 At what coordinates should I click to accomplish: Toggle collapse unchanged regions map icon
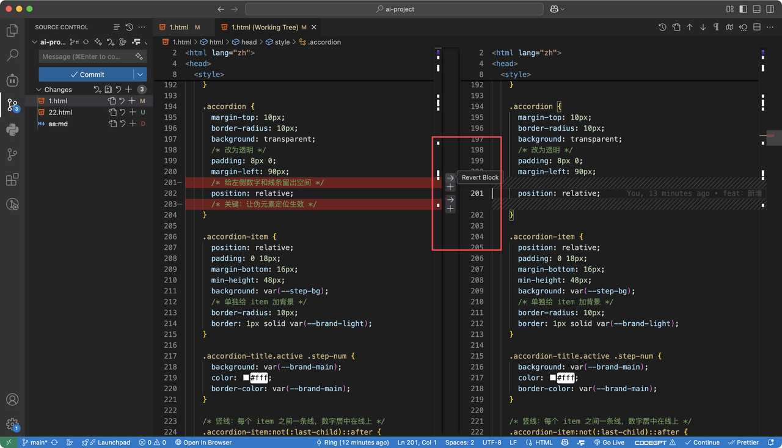[729, 27]
